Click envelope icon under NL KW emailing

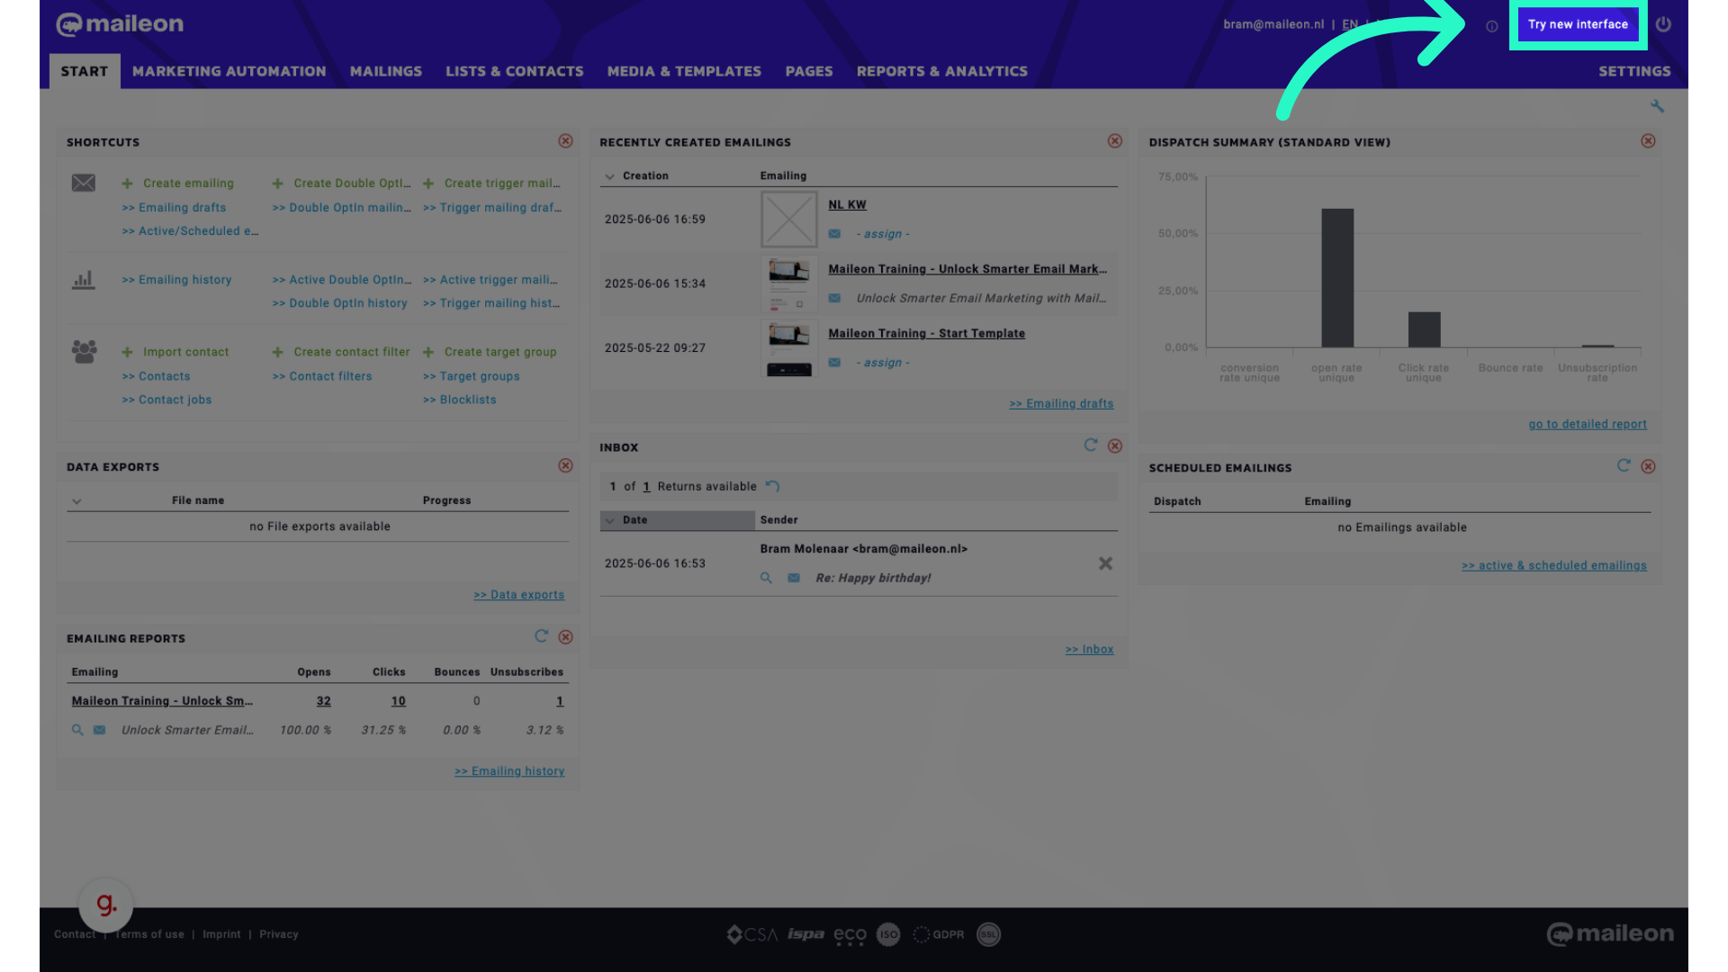(834, 234)
